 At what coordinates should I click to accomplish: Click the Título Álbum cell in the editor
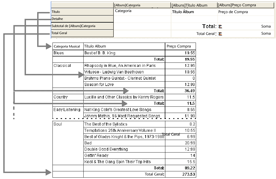point(183,12)
